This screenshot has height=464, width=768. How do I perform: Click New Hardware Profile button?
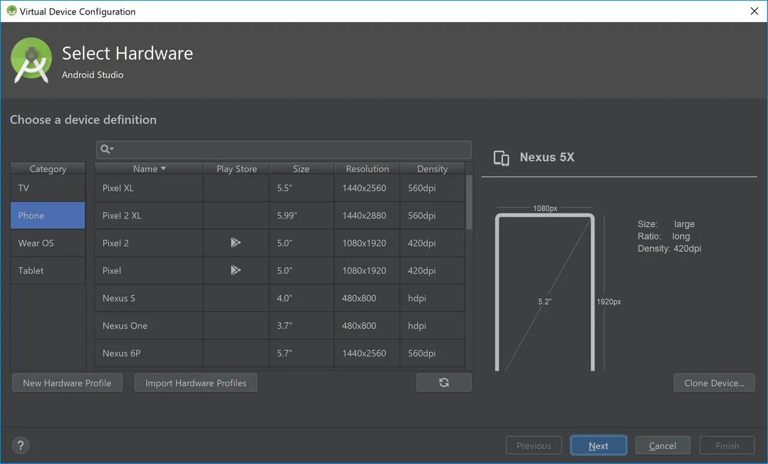67,382
